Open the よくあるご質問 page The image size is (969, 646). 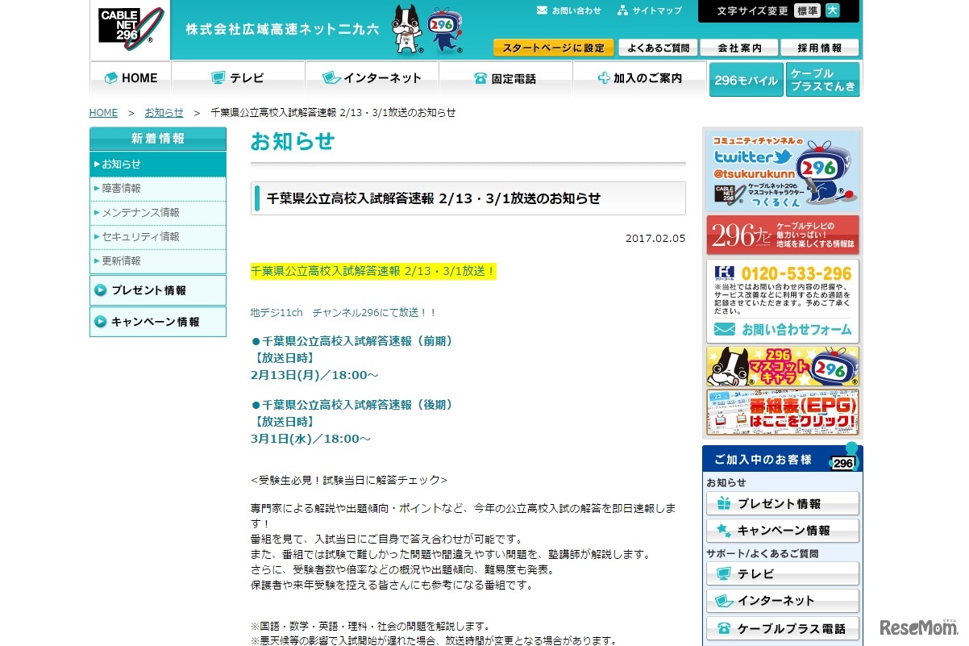[x=658, y=47]
